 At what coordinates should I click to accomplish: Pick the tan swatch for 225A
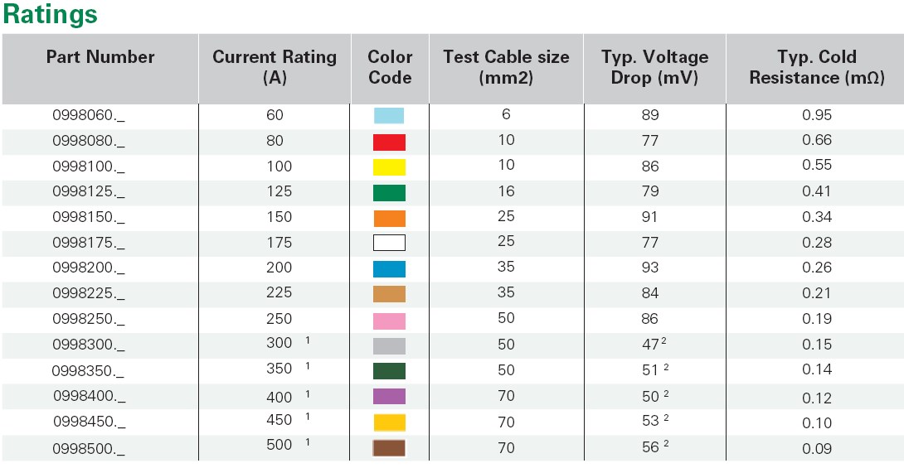[x=389, y=294]
